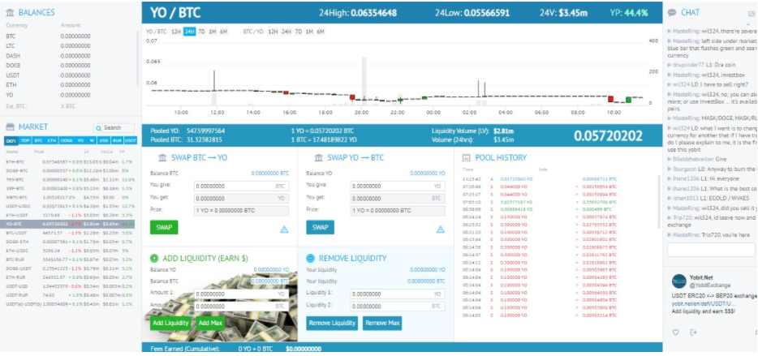Focus Amount 1 YO liquidity field
758x356 pixels.
[x=241, y=294]
